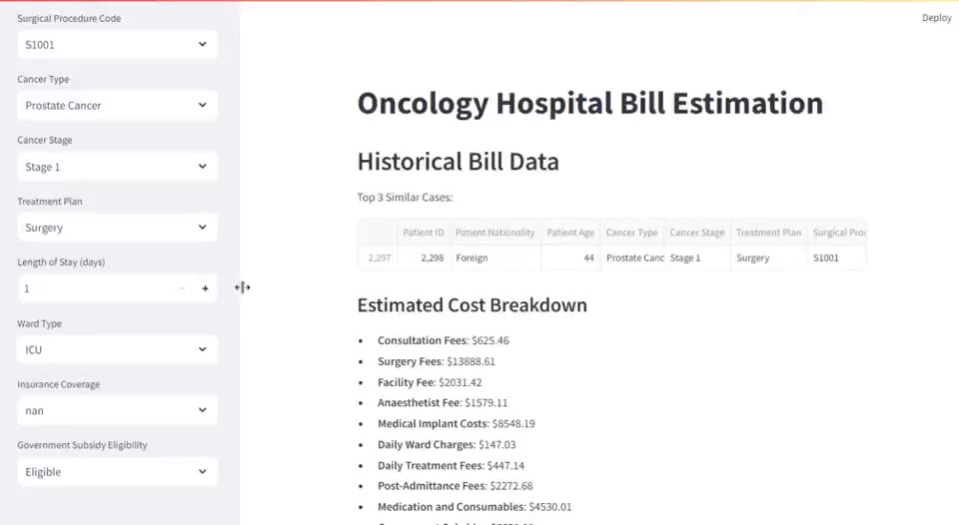
Task: Click the Daily Ward Charges item
Action: point(447,444)
